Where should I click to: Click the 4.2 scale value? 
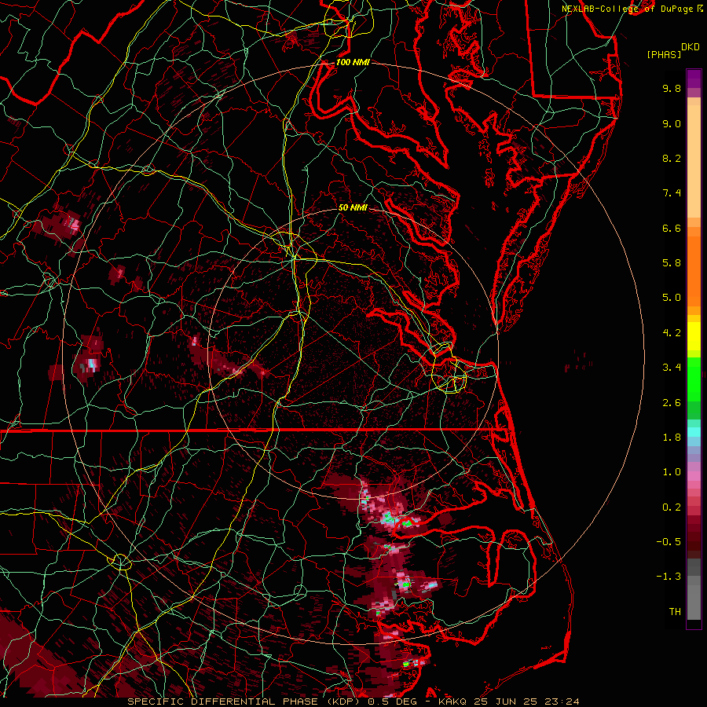672,333
